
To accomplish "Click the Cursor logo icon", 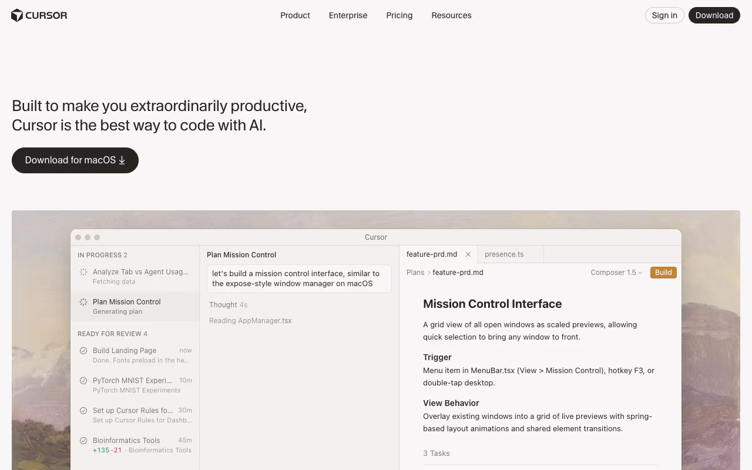I will (17, 15).
